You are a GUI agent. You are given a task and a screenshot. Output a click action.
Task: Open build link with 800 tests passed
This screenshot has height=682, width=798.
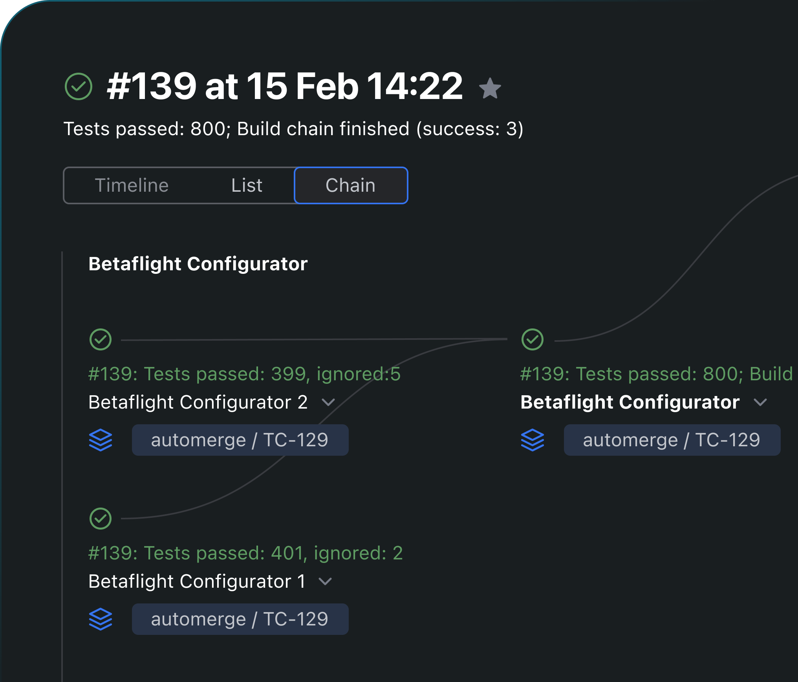pyautogui.click(x=657, y=374)
